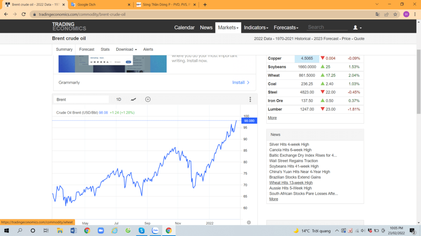Image resolution: width=421 pixels, height=236 pixels.
Task: Click Lumber in commodities table
Action: (275, 109)
